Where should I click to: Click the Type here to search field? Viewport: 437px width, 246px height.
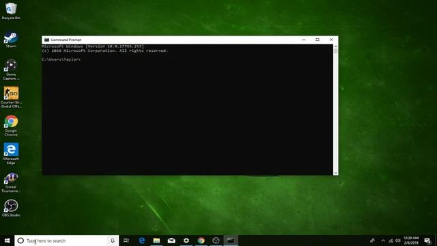(67, 241)
